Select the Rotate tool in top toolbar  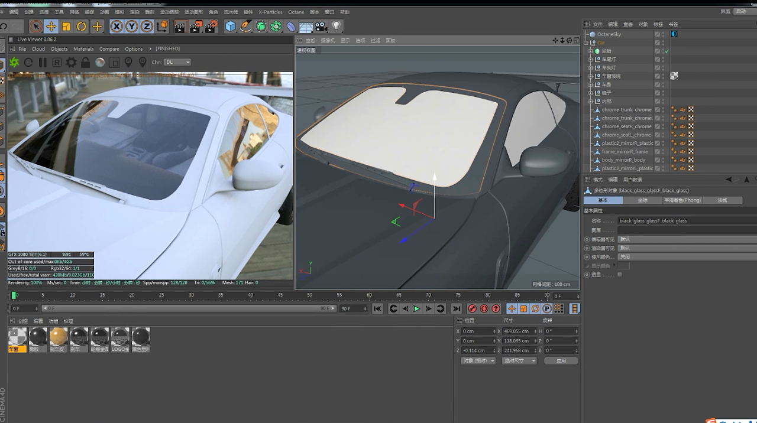pos(82,27)
